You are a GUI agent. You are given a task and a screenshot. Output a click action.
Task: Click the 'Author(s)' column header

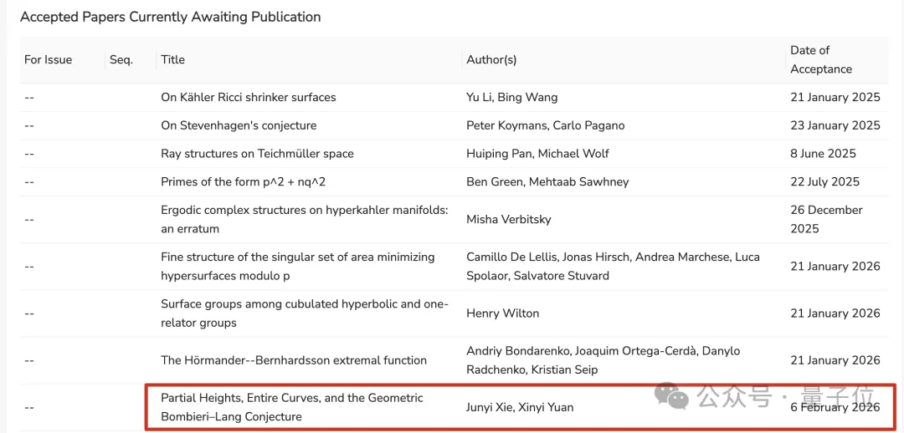(491, 59)
